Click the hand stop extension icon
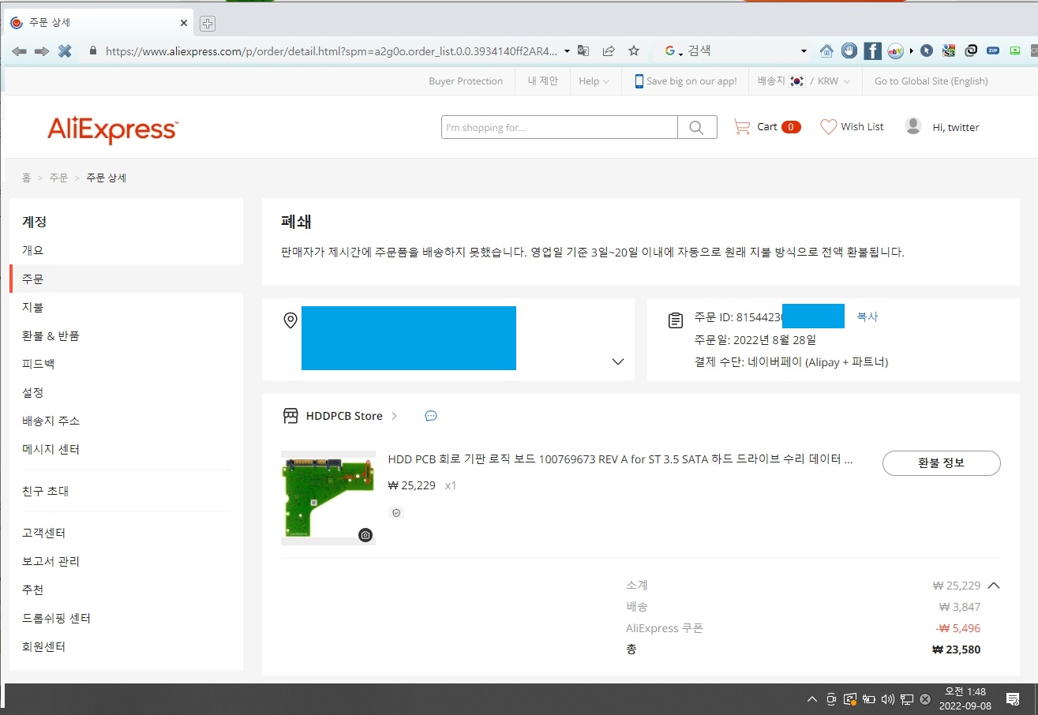1038x715 pixels. pyautogui.click(x=849, y=51)
